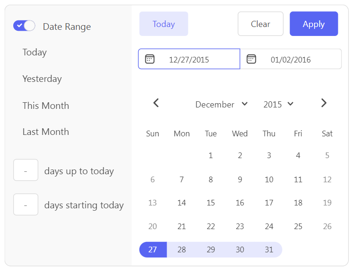Select December 4 in calendar
Viewport: 360px width, 276px height.
tap(298, 156)
